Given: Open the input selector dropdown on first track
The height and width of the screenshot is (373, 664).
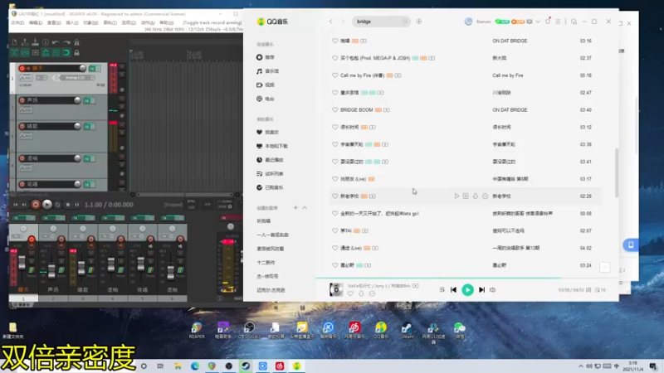Looking at the screenshot, I should click(x=76, y=78).
